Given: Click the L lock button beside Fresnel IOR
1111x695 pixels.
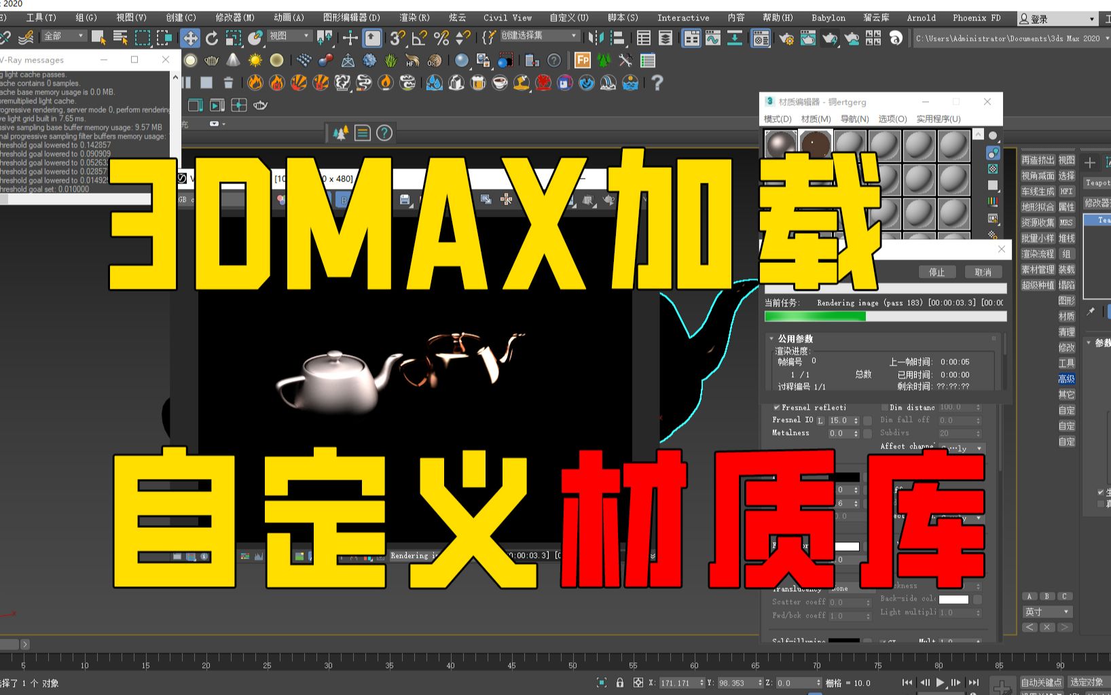Looking at the screenshot, I should [820, 421].
